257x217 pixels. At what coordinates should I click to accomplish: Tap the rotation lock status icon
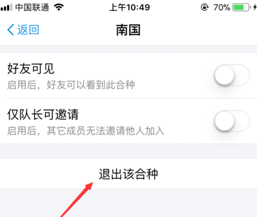[x=204, y=7]
